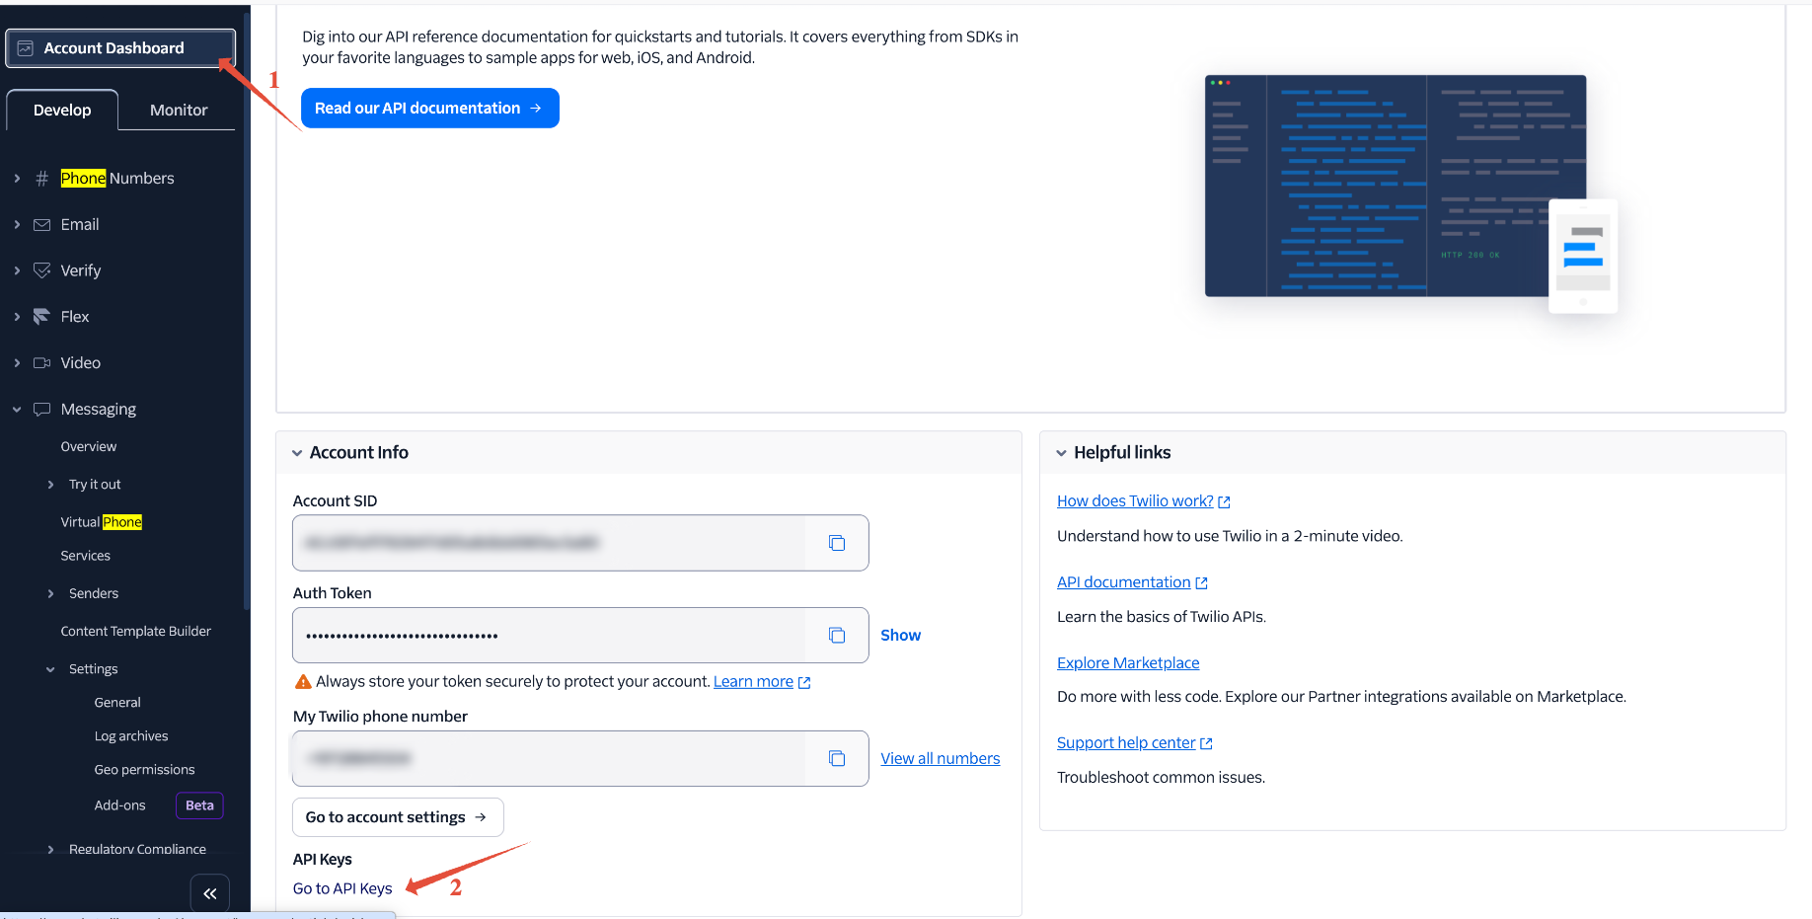1812x919 pixels.
Task: Expand the Email section chevron
Action: pyautogui.click(x=17, y=225)
